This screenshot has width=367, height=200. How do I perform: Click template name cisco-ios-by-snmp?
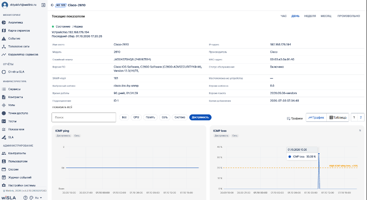tap(126, 86)
